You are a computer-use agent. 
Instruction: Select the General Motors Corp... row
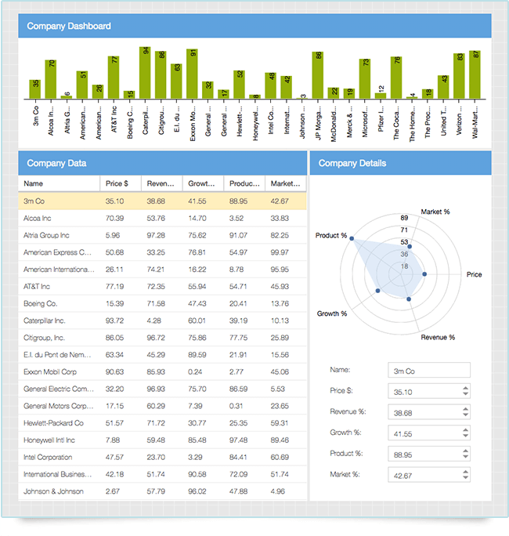[x=162, y=406]
